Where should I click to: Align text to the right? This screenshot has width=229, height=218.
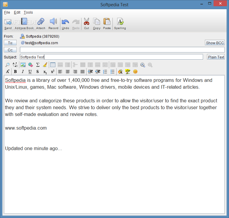[x=75, y=71]
